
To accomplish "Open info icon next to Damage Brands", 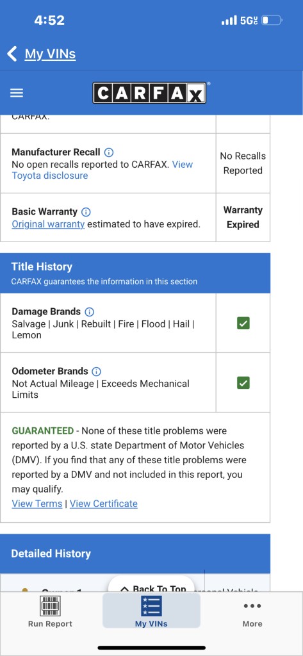I will click(90, 312).
